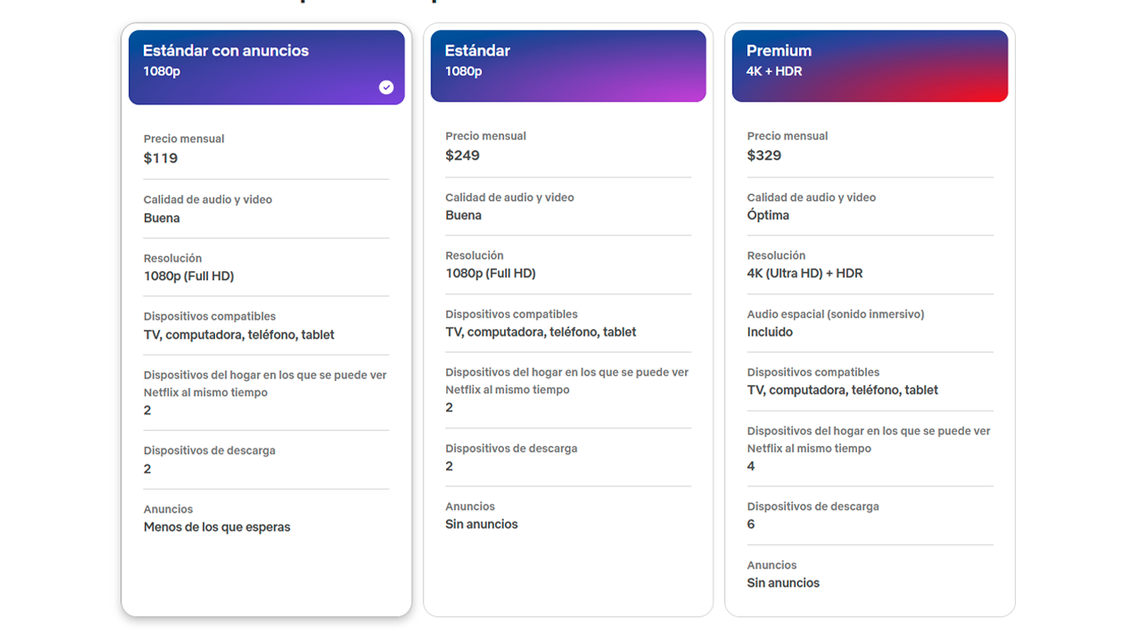
Task: Click "Dispositivos de descarga" label in Estándar card
Action: [511, 449]
